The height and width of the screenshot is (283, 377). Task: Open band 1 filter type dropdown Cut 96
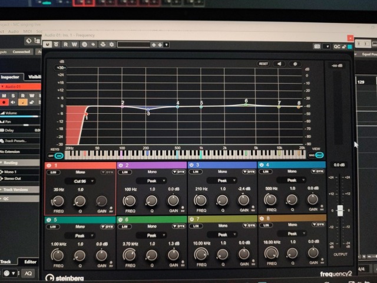[80, 181]
